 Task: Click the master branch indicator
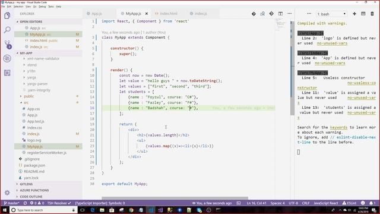(x=11, y=203)
